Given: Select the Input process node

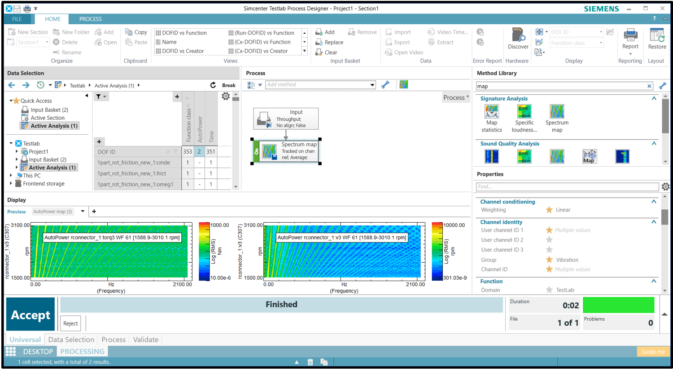Looking at the screenshot, I should click(286, 119).
